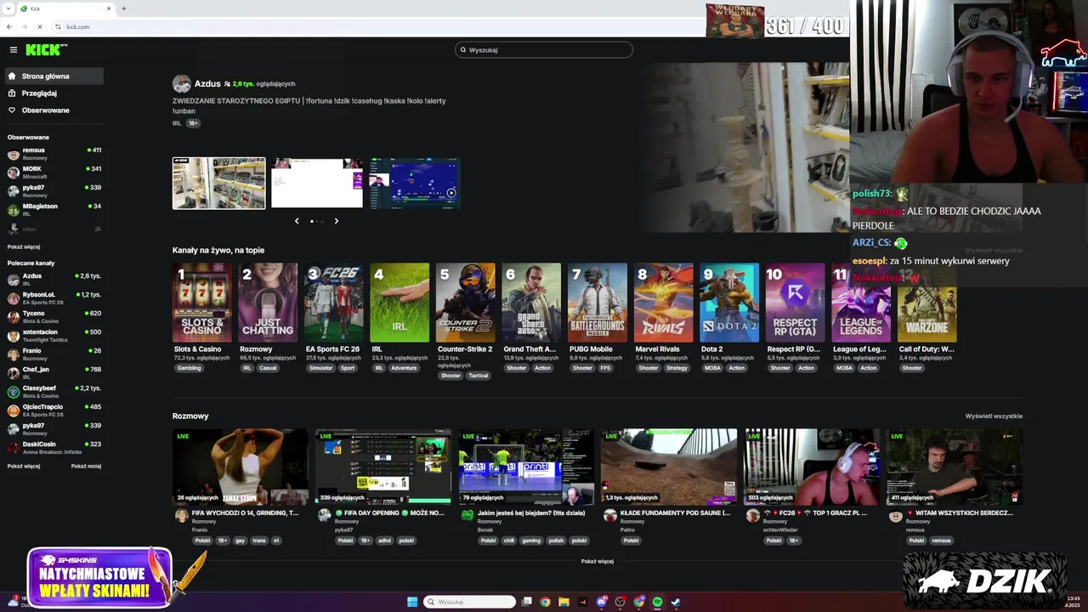Viewport: 1088px width, 612px height.
Task: Open the PUBG Mobile category card
Action: coord(598,303)
